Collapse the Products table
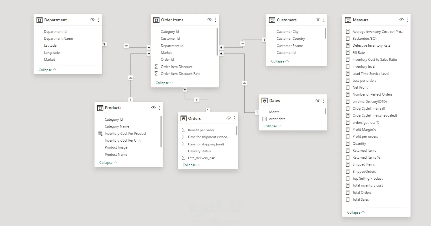The width and height of the screenshot is (431, 226). coord(108,163)
